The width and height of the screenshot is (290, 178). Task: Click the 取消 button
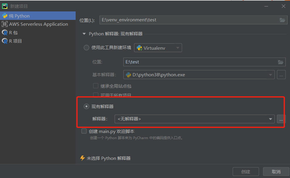[x=276, y=172]
